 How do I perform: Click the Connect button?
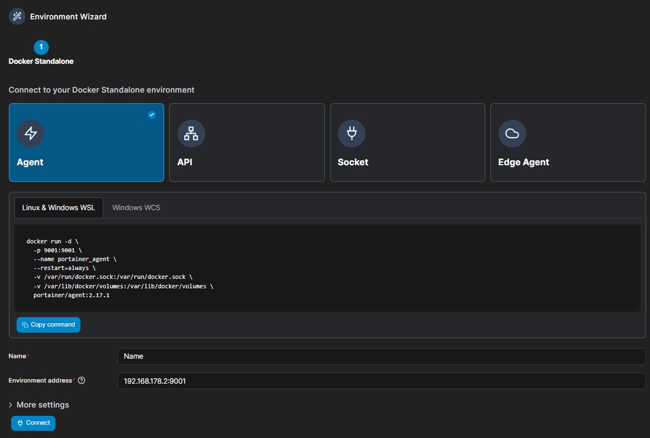coord(33,423)
